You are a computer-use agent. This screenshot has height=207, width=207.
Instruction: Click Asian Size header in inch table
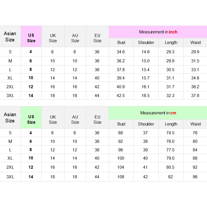pos(10,36)
